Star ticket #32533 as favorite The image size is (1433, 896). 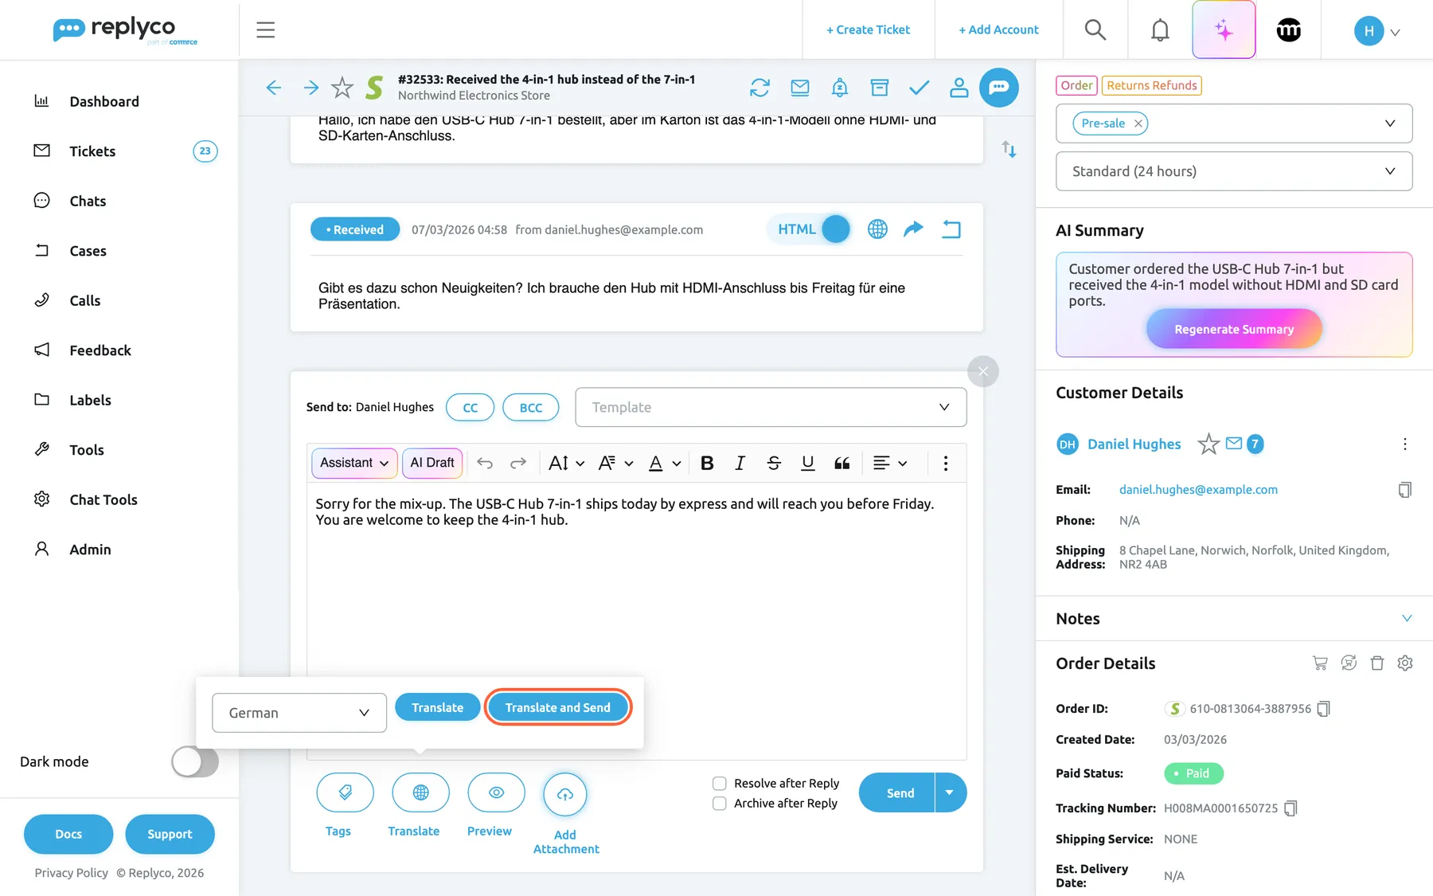click(342, 88)
